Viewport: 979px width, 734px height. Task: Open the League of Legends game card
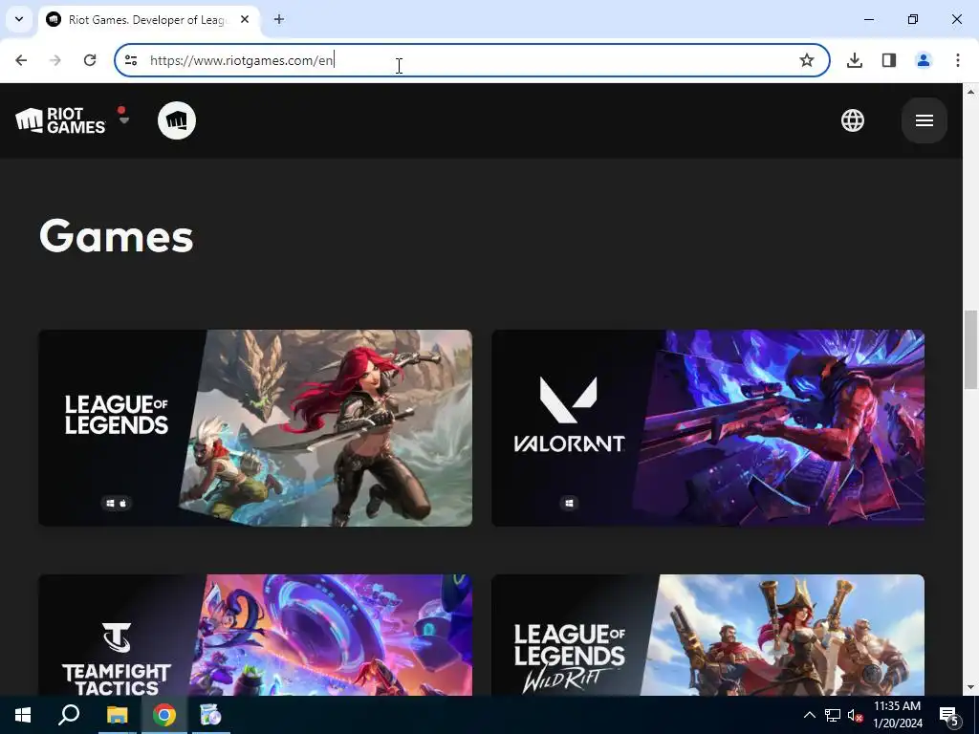[255, 428]
